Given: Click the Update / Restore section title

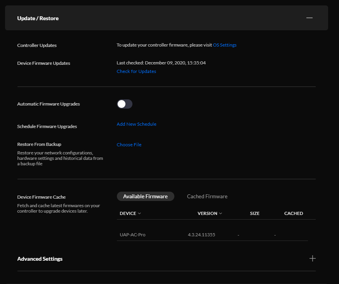Looking at the screenshot, I should (x=38, y=18).
